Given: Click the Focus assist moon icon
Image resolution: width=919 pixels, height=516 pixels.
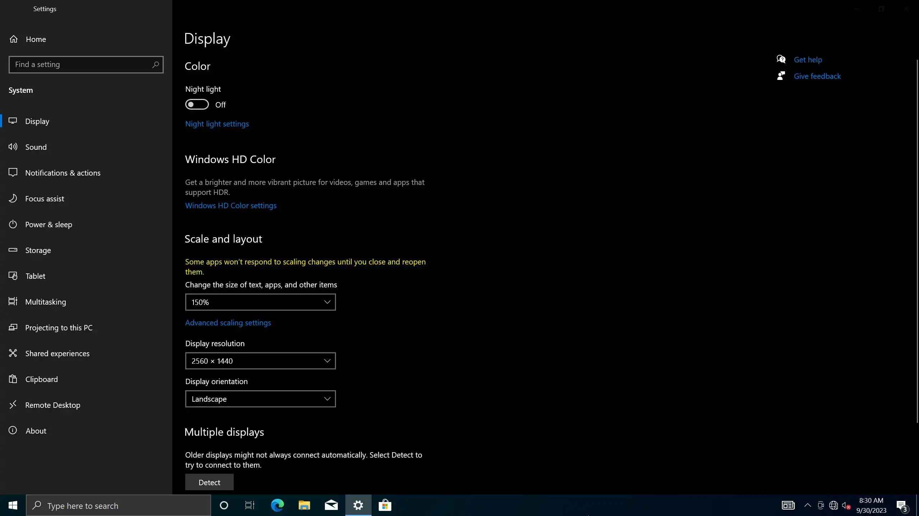Looking at the screenshot, I should (13, 198).
